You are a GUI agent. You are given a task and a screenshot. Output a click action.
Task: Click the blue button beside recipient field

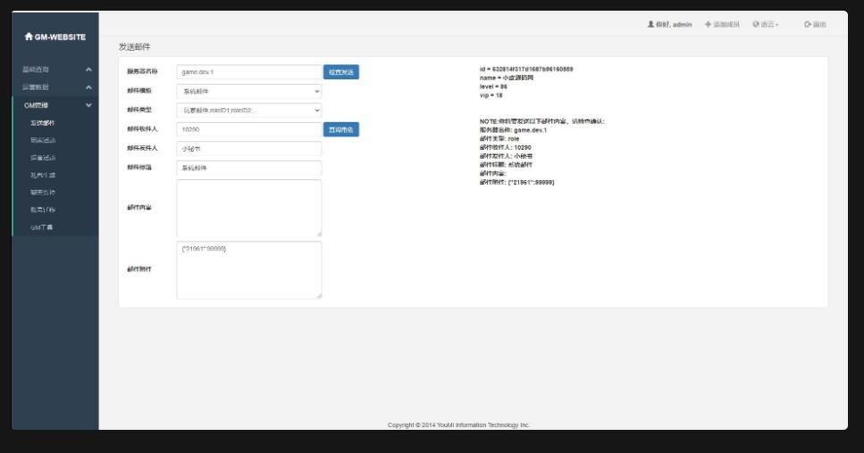pos(340,130)
